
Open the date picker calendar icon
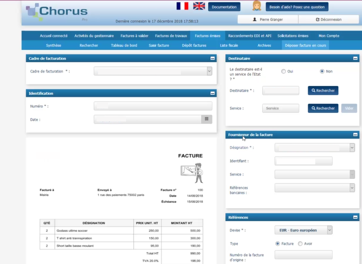click(x=206, y=119)
